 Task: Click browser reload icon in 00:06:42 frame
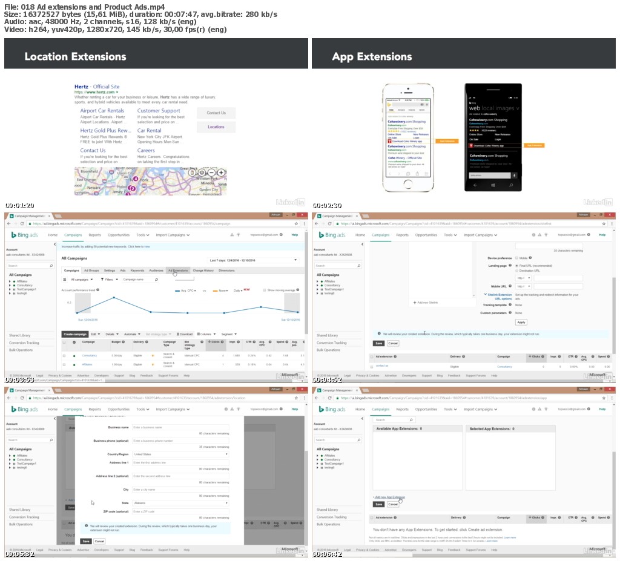coord(330,398)
